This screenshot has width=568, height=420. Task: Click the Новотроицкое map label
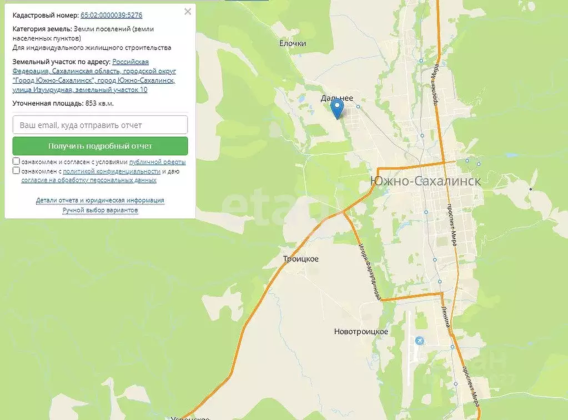tap(361, 331)
